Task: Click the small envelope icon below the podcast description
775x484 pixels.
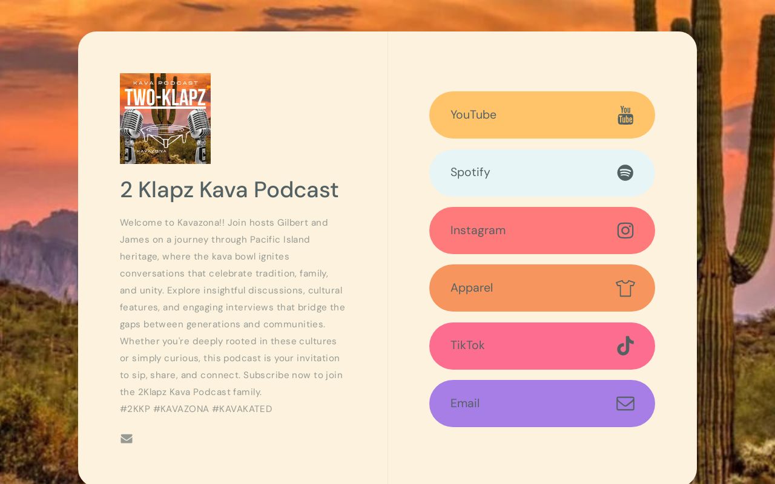Action: point(127,439)
